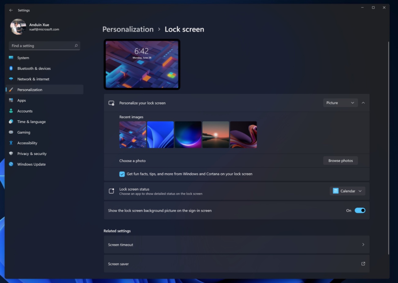Click the Screen saver external link icon
The height and width of the screenshot is (283, 398).
click(x=363, y=264)
